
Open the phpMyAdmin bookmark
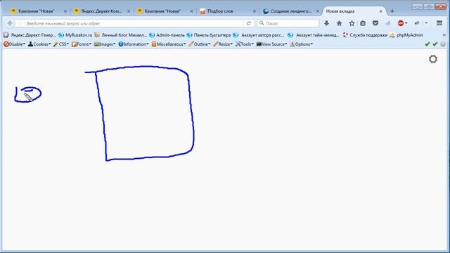tap(406, 35)
